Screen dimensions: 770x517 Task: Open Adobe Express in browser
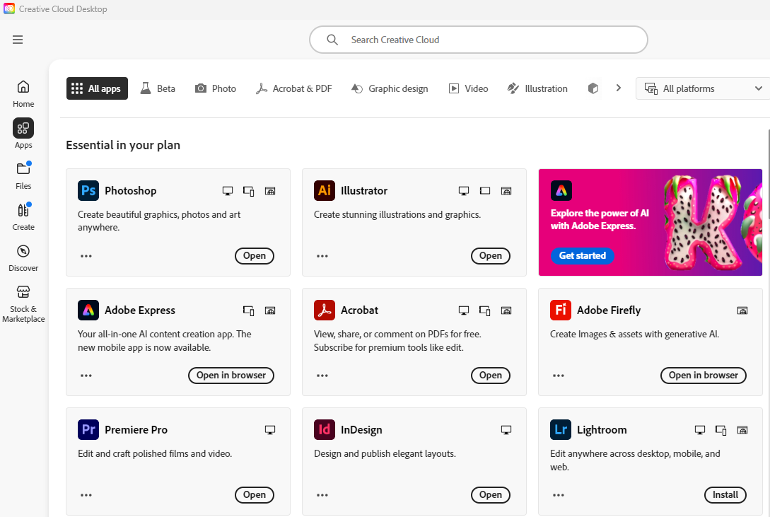point(231,375)
